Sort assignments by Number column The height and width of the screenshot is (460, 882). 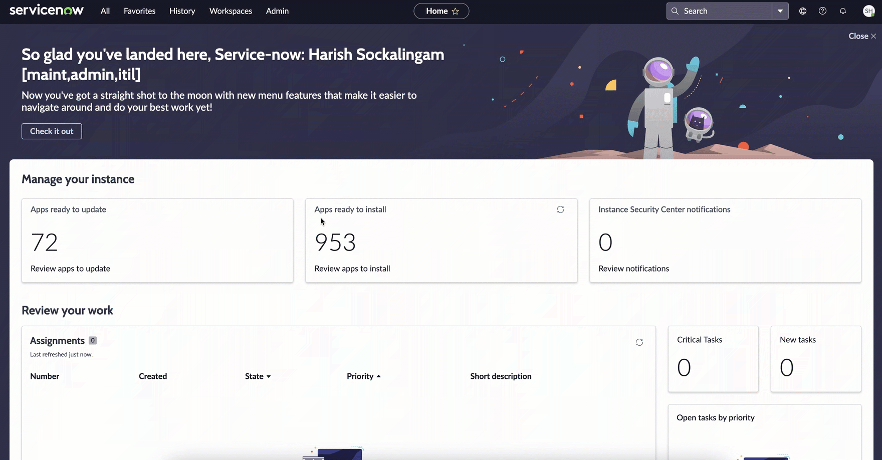point(45,376)
